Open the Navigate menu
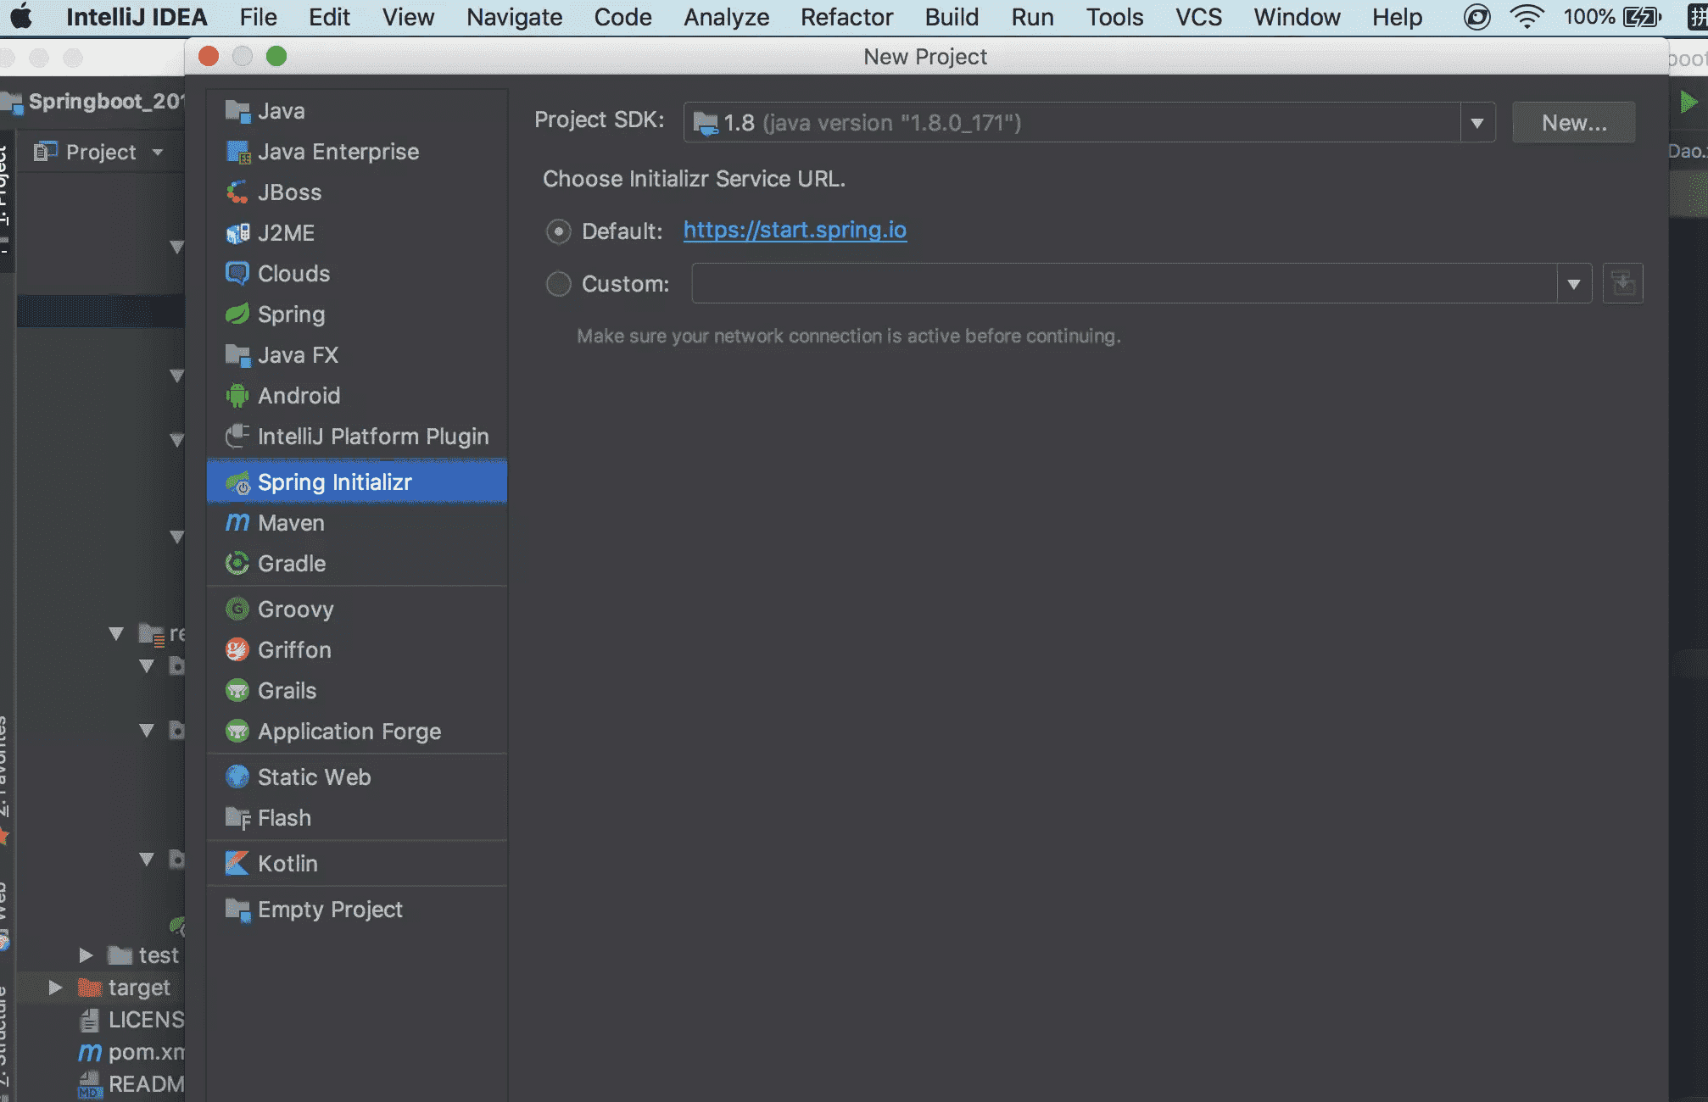1708x1102 pixels. point(514,17)
